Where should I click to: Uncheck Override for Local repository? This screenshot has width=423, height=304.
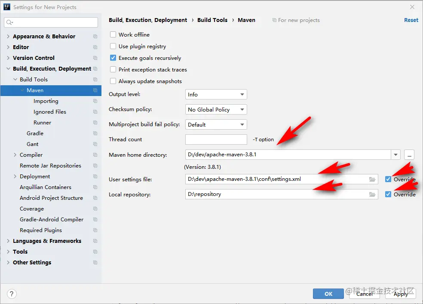(x=388, y=194)
